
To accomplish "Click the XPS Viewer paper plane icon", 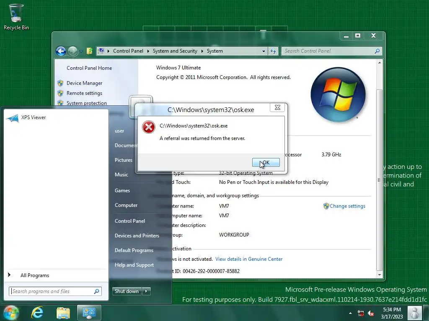I will pyautogui.click(x=12, y=118).
